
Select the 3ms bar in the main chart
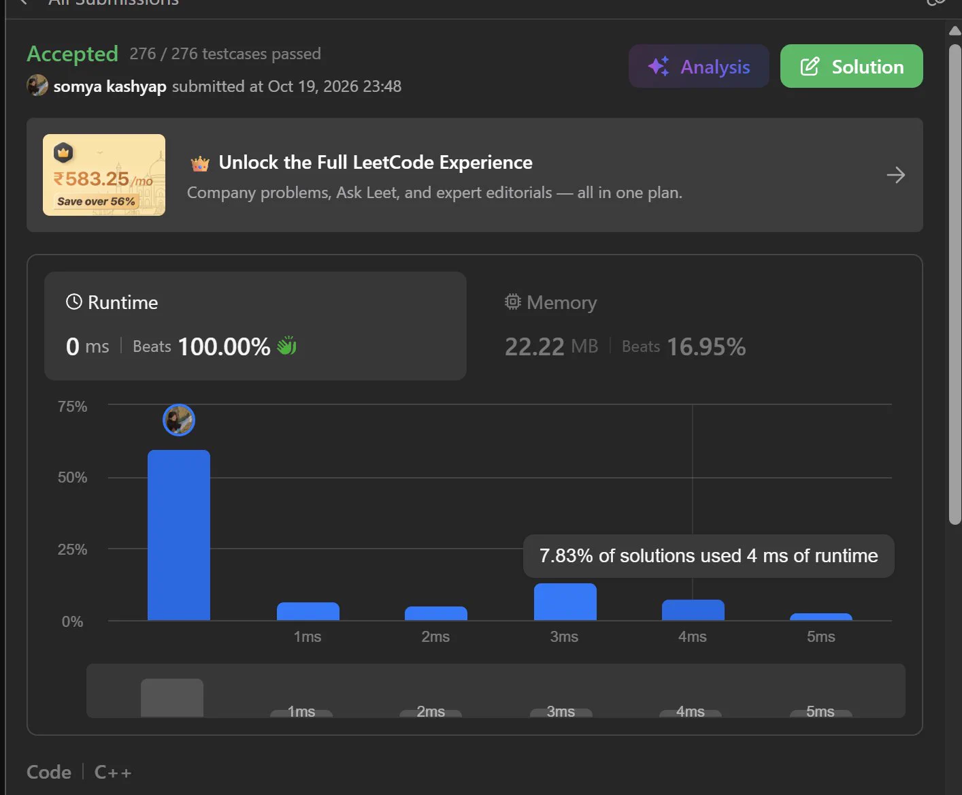(x=565, y=602)
